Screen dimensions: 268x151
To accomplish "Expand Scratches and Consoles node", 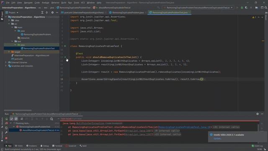I will pyautogui.click(x=6, y=66).
